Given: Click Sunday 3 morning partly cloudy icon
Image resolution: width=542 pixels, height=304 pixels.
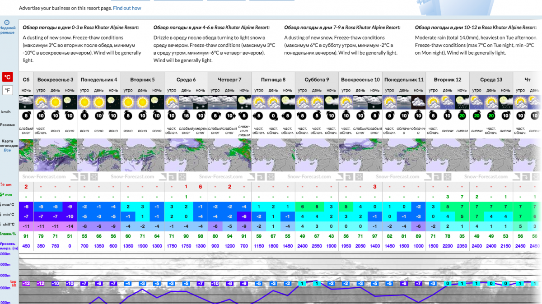Looking at the screenshot, I should point(41,101).
